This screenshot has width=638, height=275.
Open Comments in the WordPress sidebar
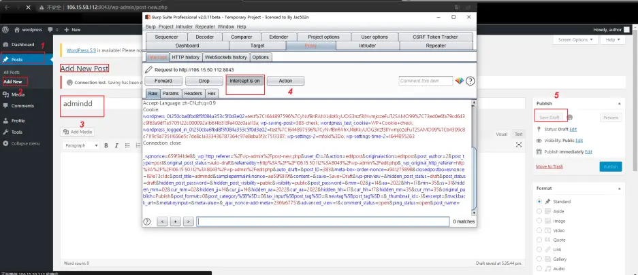(x=22, y=106)
